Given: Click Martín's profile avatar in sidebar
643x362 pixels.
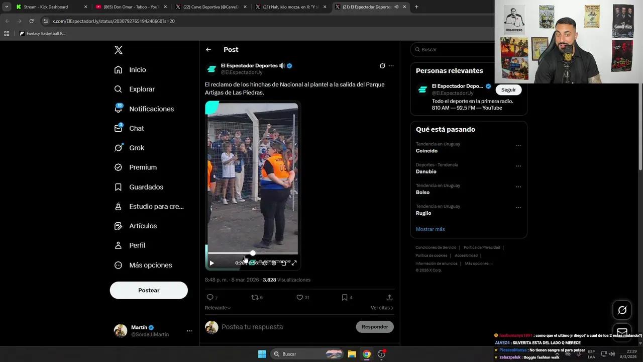Looking at the screenshot, I should coord(121,331).
